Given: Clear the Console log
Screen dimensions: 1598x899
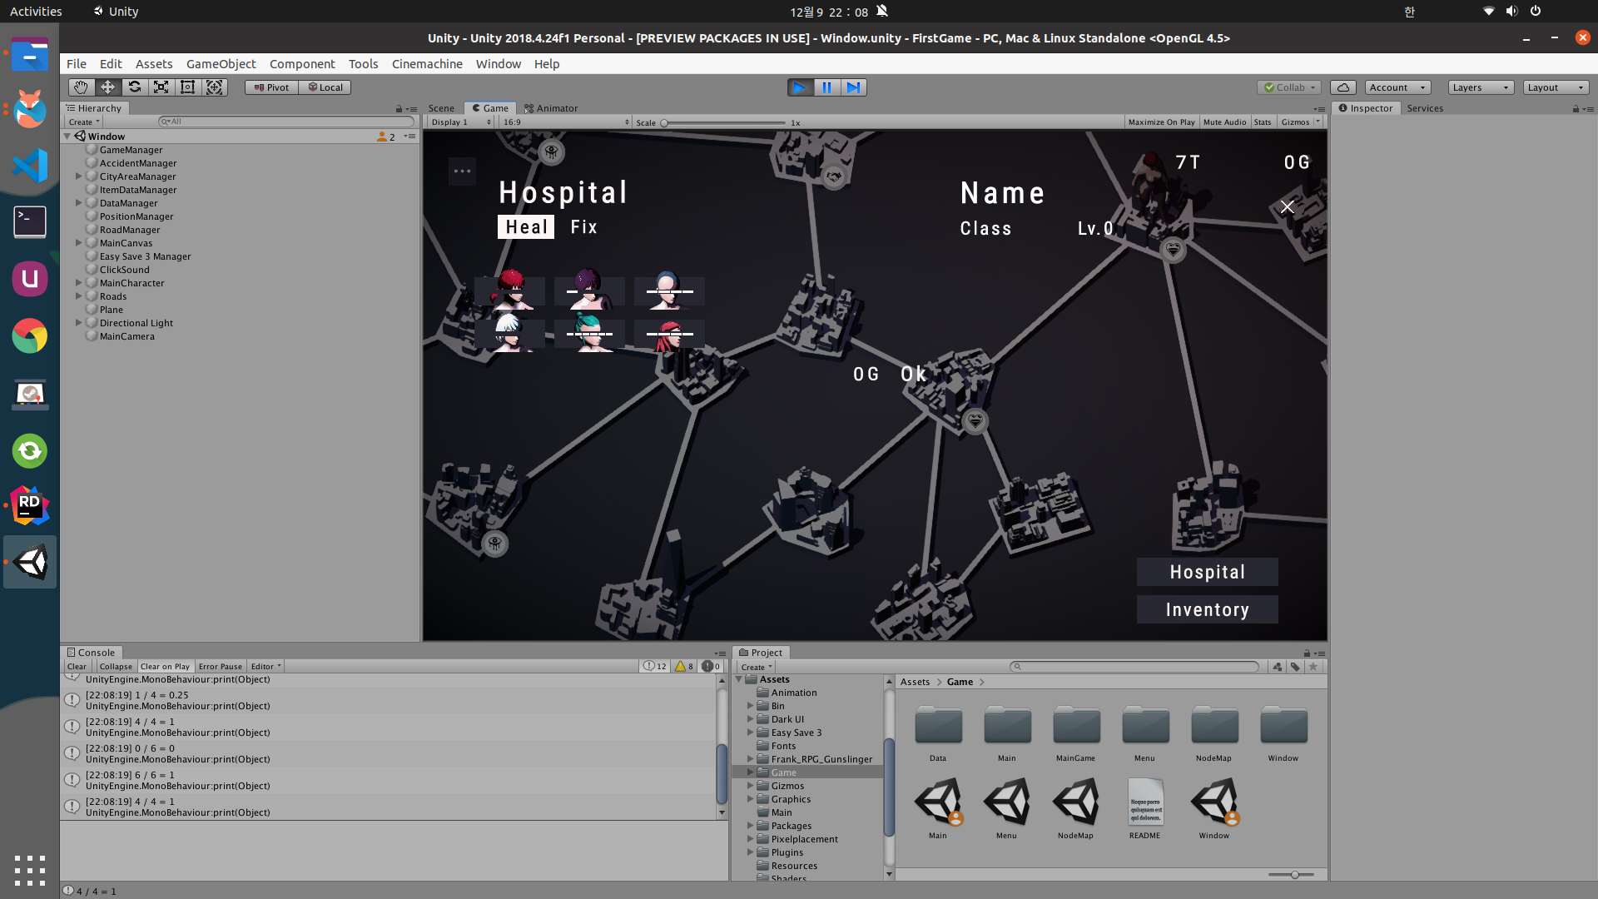Looking at the screenshot, I should [x=77, y=667].
